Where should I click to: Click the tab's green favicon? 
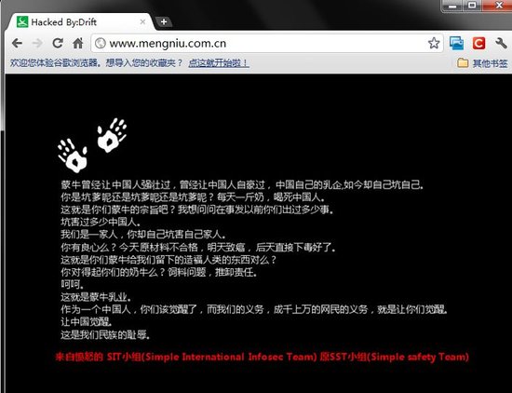(22, 22)
